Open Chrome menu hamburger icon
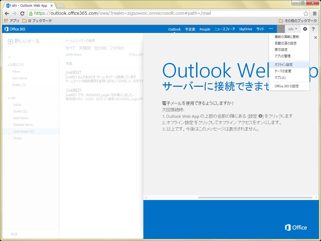 coord(315,13)
